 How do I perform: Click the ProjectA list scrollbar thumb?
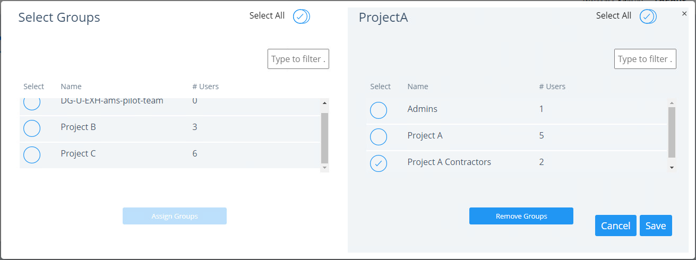click(x=672, y=132)
